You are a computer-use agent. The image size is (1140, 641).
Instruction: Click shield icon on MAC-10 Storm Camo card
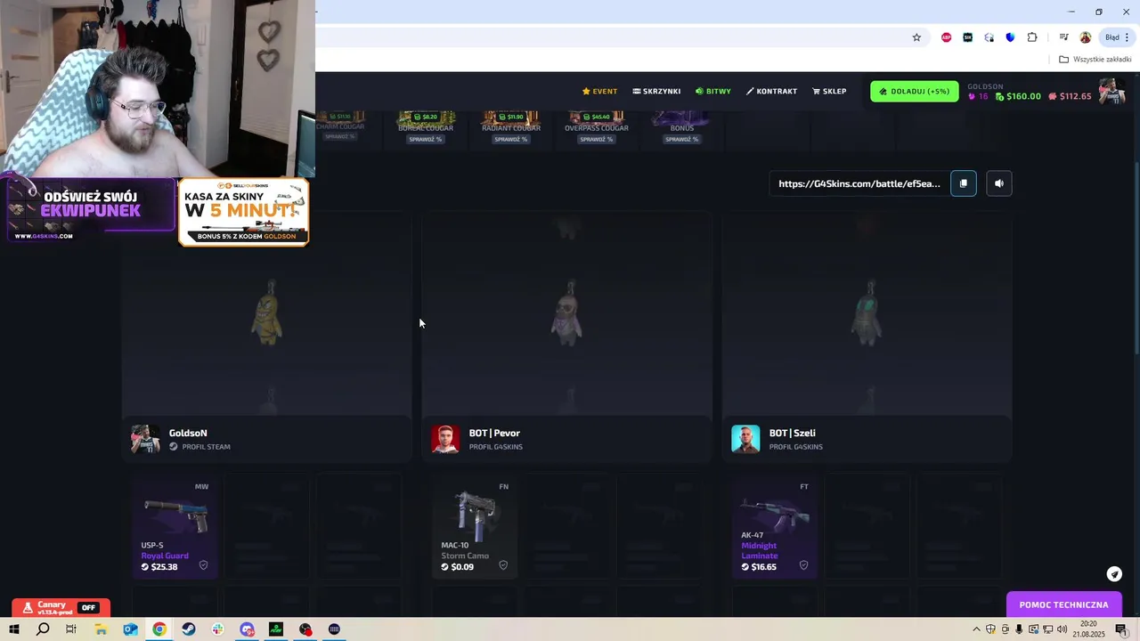[503, 565]
